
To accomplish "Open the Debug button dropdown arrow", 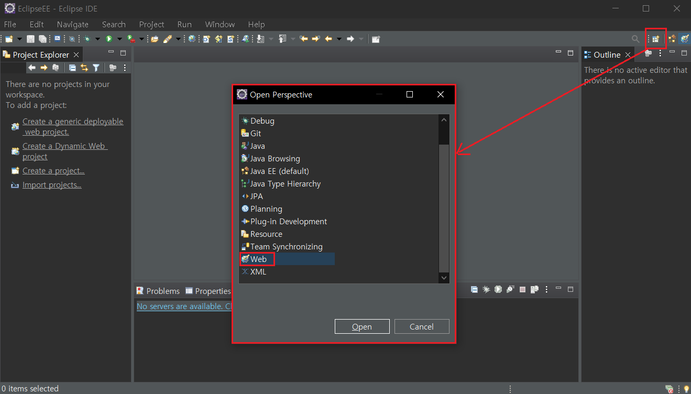I will point(97,39).
